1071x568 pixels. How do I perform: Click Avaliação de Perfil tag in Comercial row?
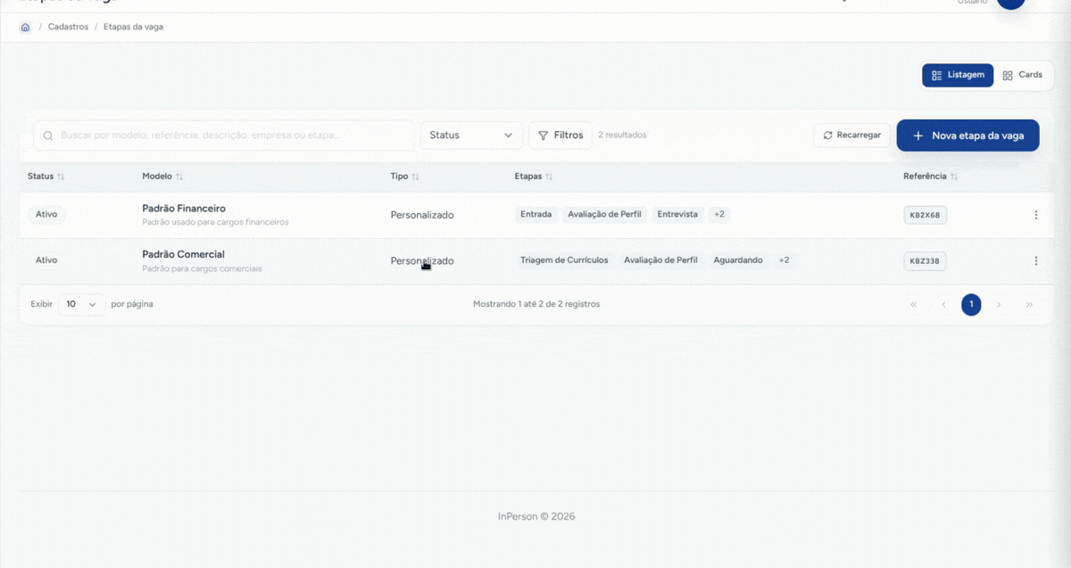(x=660, y=260)
